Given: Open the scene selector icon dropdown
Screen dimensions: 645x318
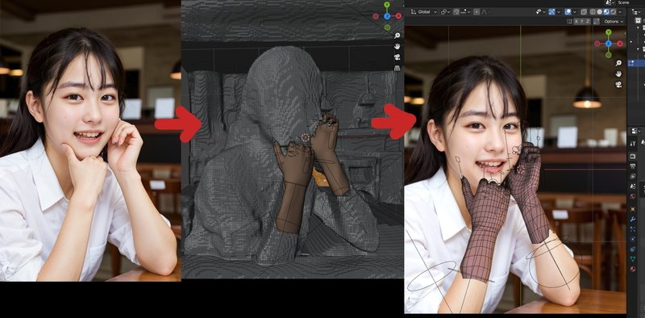Looking at the screenshot, I should point(610,2).
